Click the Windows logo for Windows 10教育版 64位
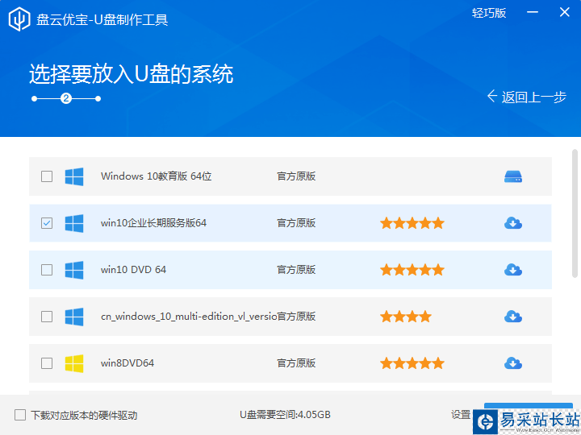This screenshot has height=435, width=581. (74, 176)
